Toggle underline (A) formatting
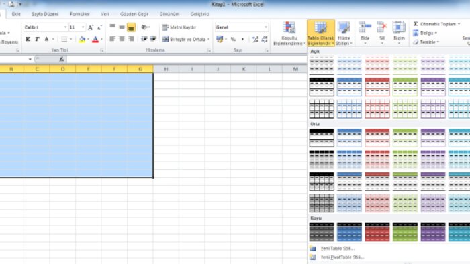470x264 pixels. coord(46,39)
